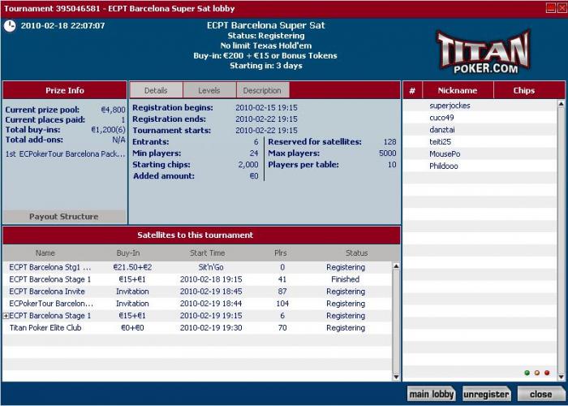Click the green status dot
Viewport: 568px width, 406px height.
527,373
